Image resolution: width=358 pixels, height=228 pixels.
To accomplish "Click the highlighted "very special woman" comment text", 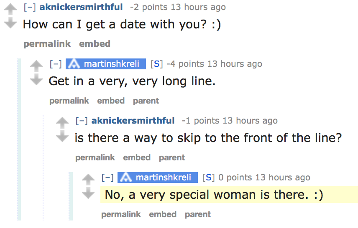I will [x=214, y=195].
